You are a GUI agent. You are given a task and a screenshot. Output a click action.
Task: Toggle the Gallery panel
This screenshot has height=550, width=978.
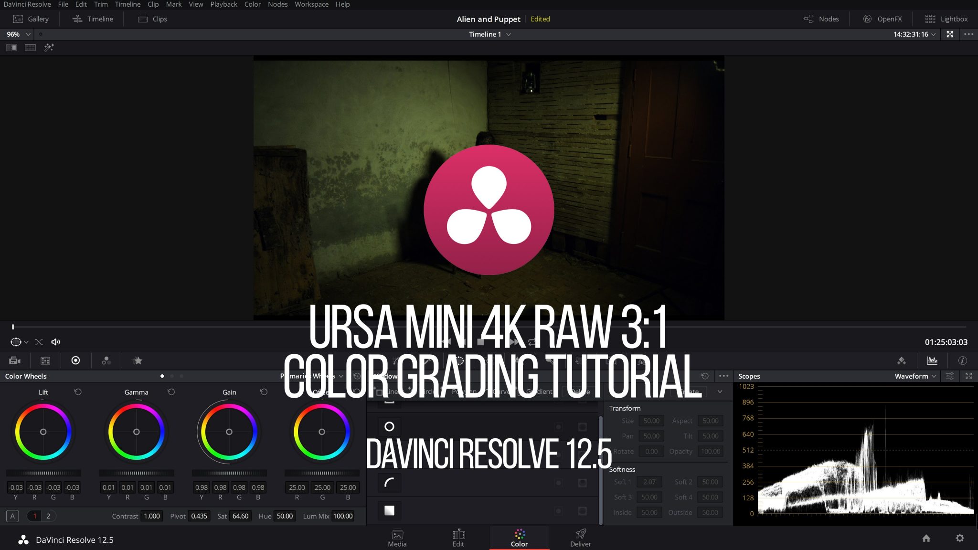point(31,19)
